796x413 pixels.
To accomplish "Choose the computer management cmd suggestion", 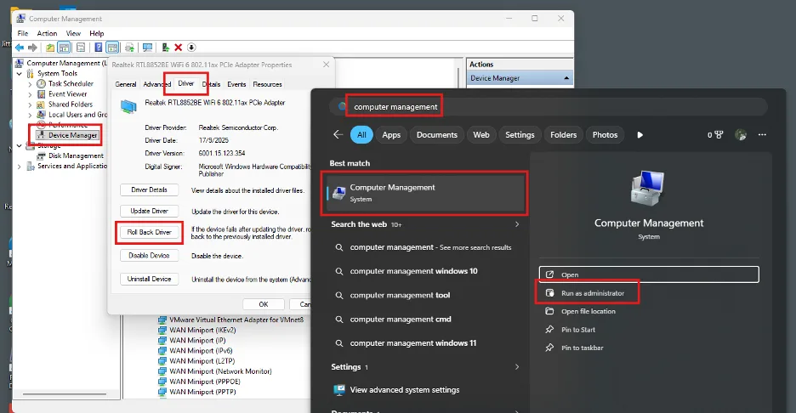I will tap(401, 320).
